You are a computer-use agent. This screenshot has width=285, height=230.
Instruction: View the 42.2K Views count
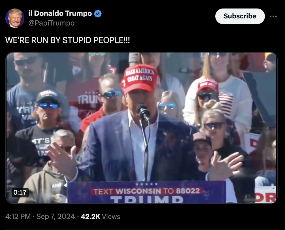101,216
